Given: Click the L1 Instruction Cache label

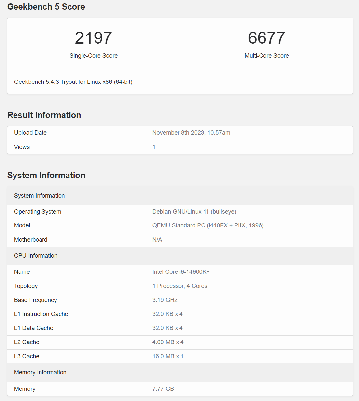Looking at the screenshot, I should point(41,314).
